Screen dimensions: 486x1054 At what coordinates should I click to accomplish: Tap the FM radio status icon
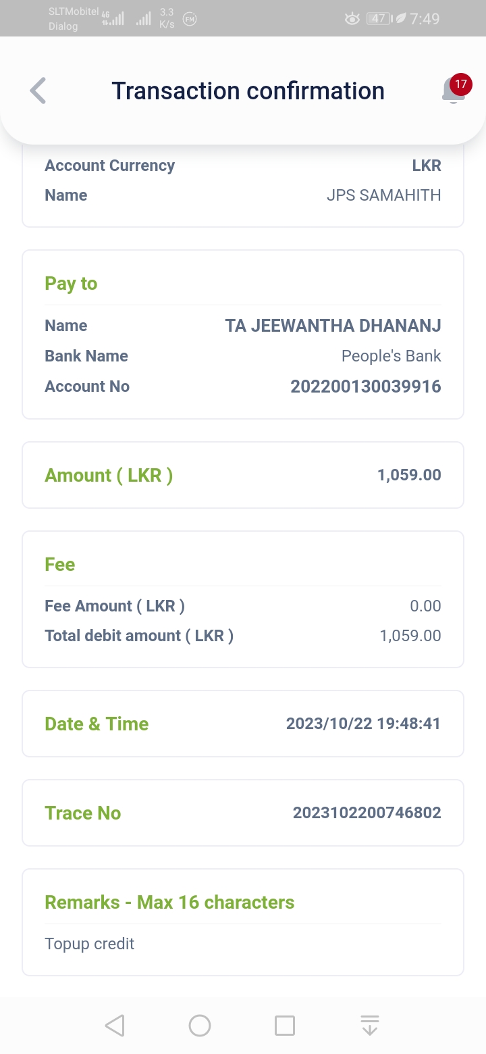[x=190, y=19]
